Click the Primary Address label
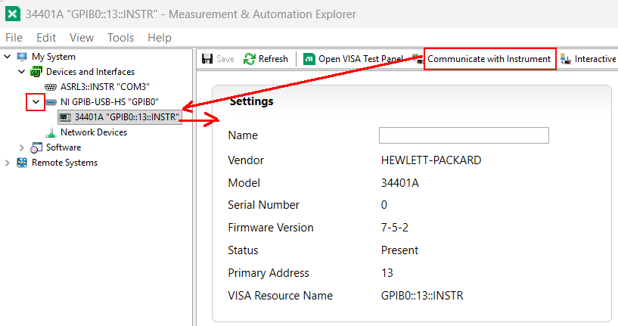Screen dimensions: 618x326 pos(269,273)
